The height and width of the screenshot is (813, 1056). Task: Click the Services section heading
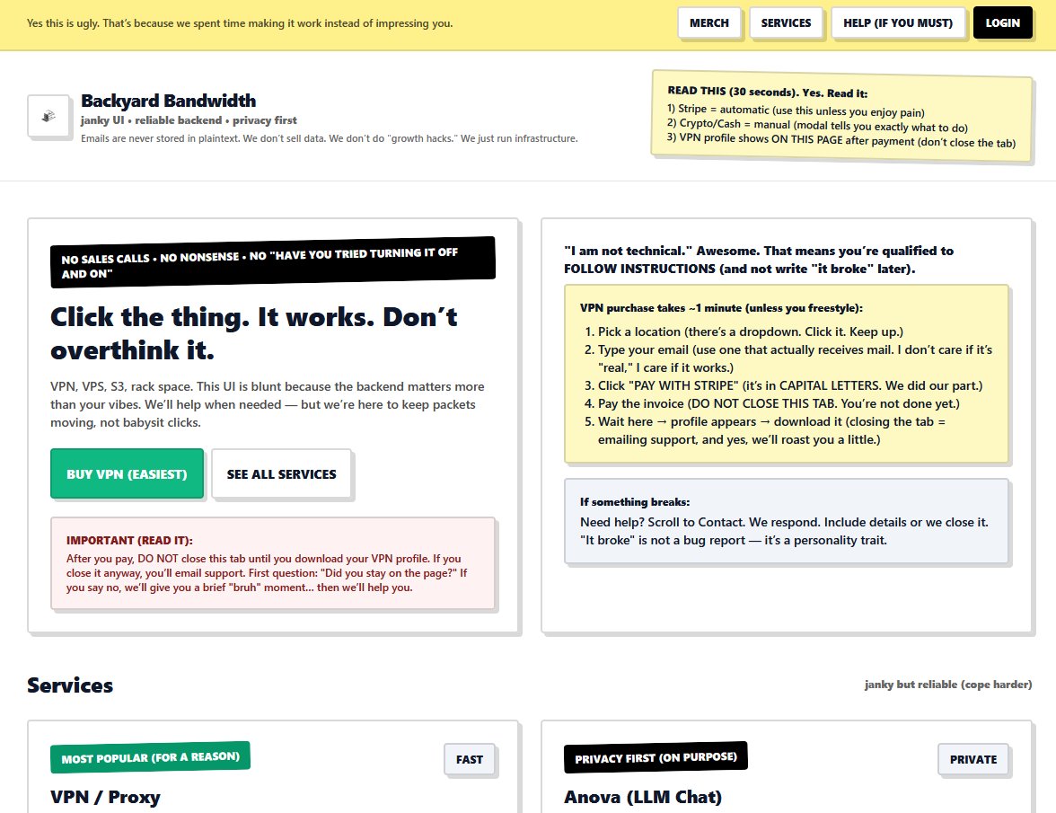coord(70,685)
